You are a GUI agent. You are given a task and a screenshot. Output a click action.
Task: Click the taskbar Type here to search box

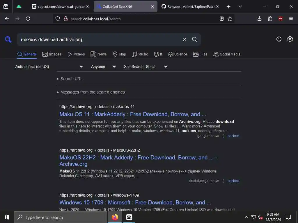tap(61, 217)
